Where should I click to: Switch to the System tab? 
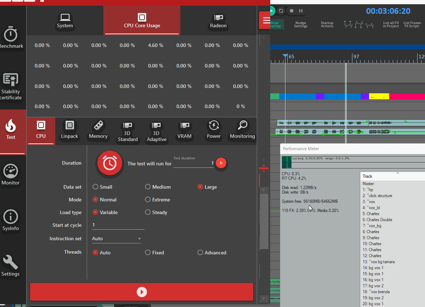point(65,21)
